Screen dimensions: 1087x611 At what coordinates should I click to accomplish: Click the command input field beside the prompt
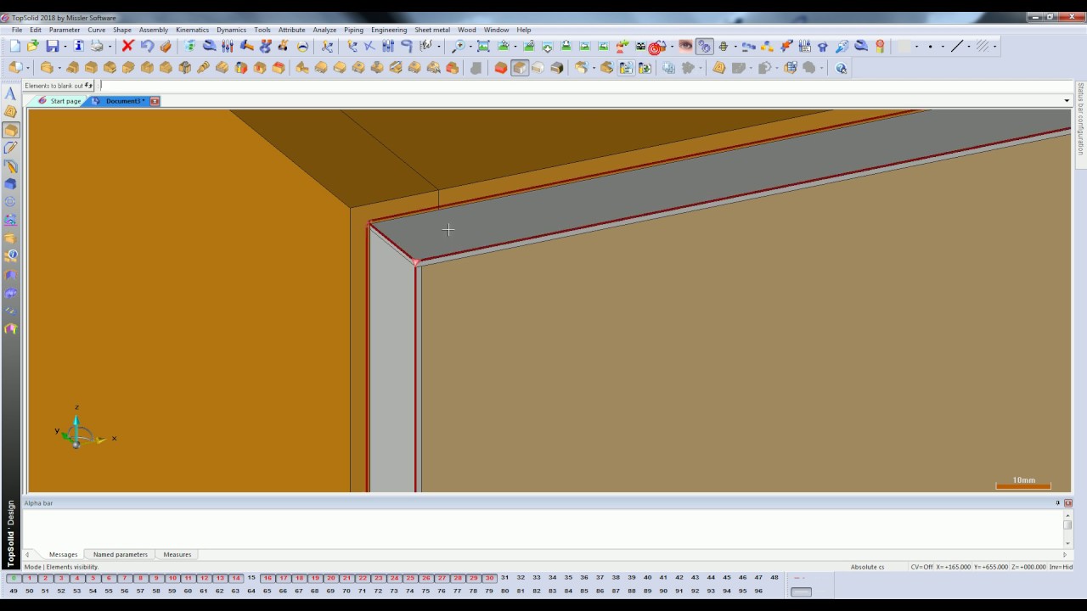586,86
